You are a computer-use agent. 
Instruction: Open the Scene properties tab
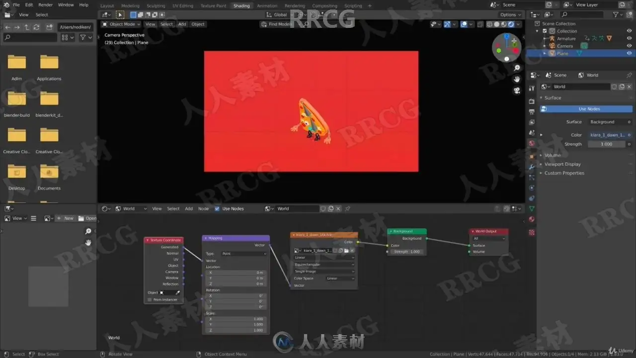click(532, 133)
